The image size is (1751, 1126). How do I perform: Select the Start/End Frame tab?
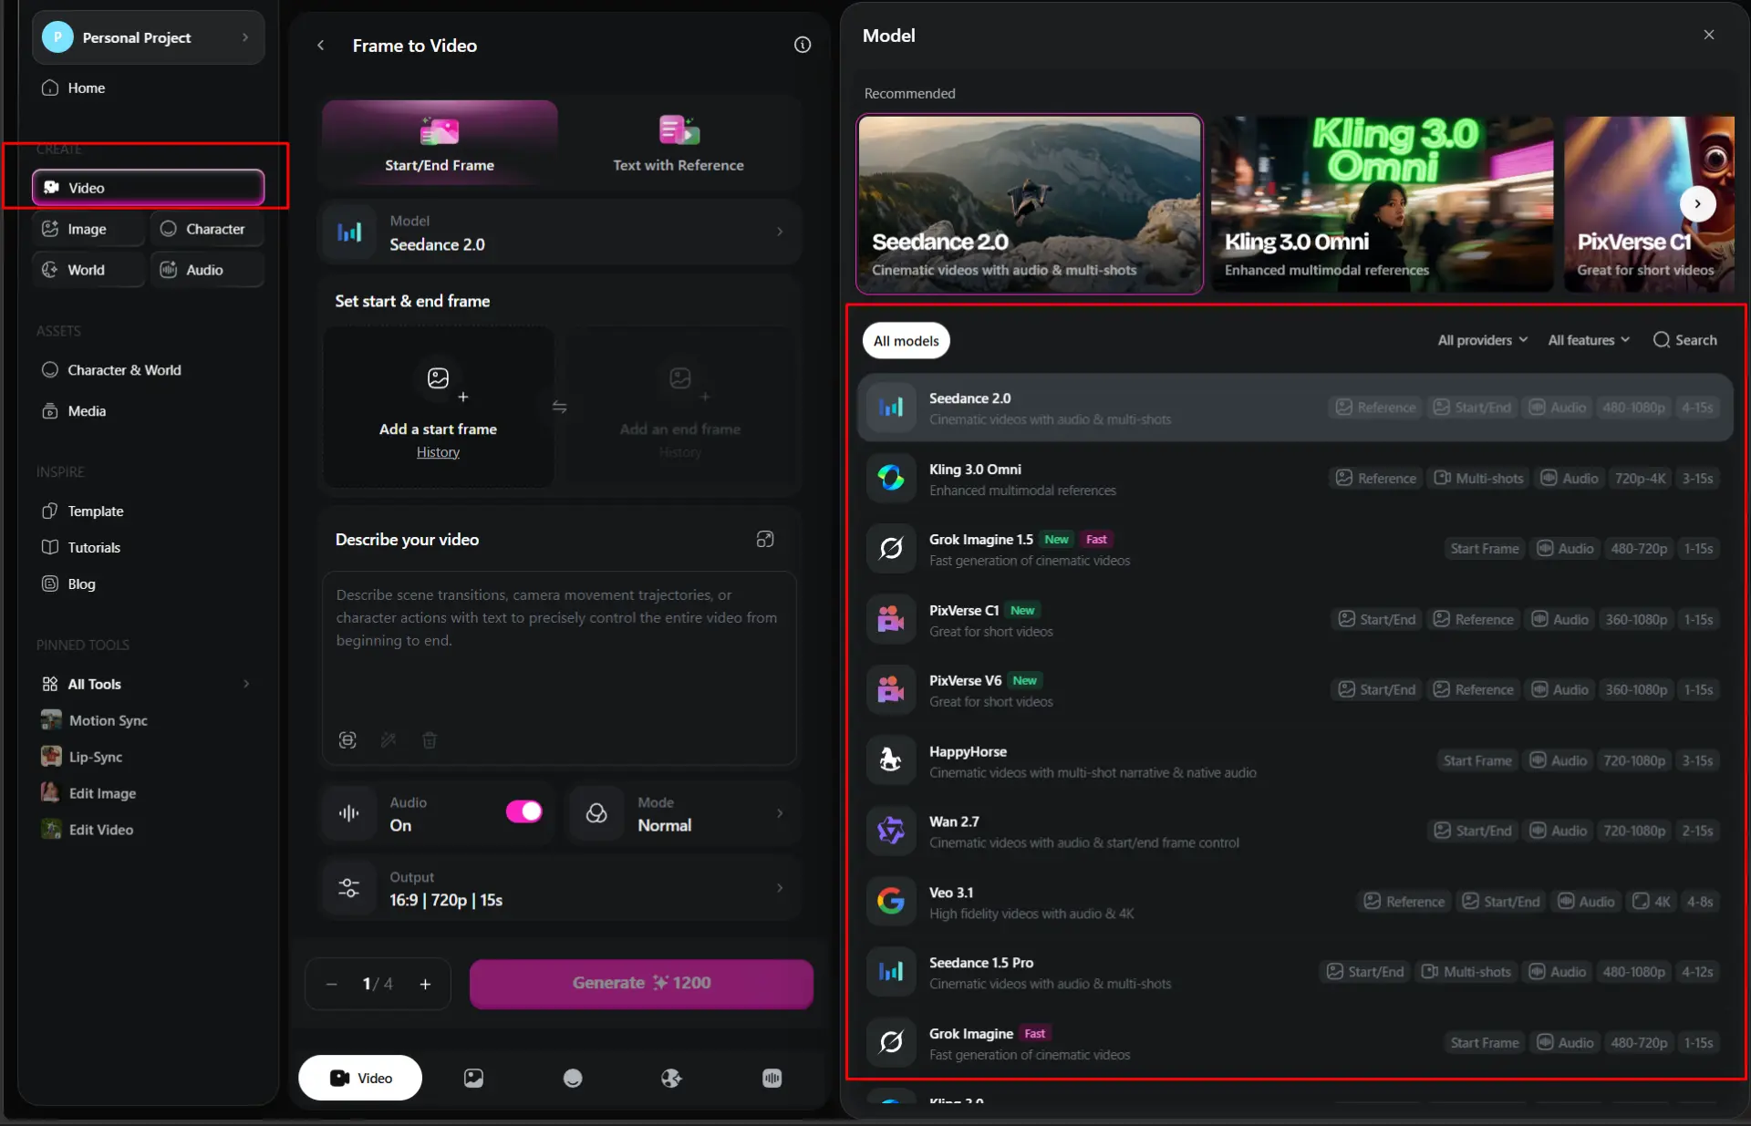440,143
